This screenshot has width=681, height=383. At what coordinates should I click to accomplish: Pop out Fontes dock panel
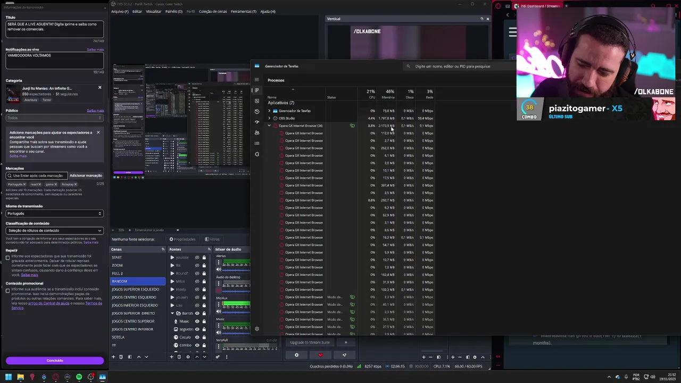[209, 249]
